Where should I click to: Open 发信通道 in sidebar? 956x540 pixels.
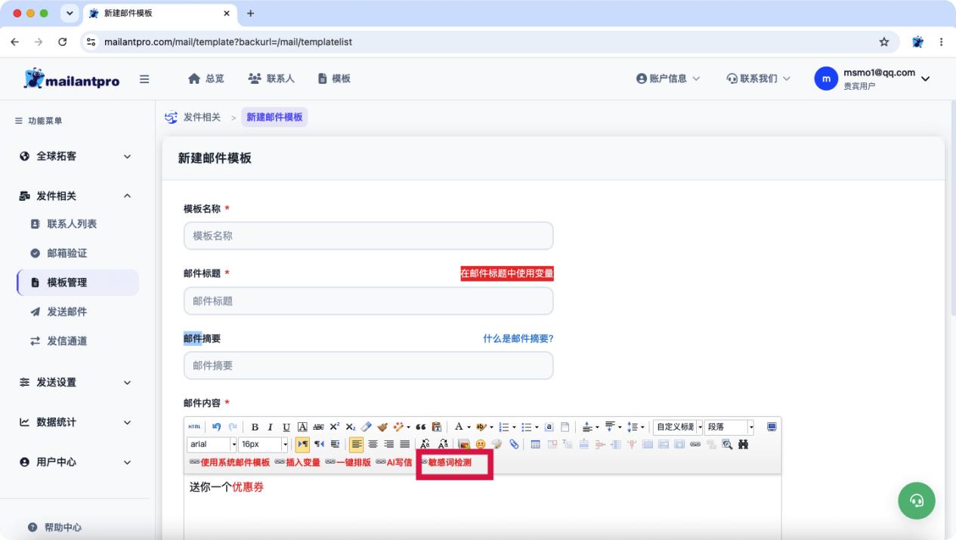(67, 341)
